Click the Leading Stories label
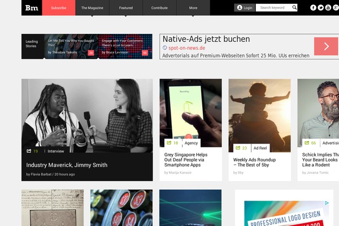Viewport: 339px width, 226px height. [32, 44]
